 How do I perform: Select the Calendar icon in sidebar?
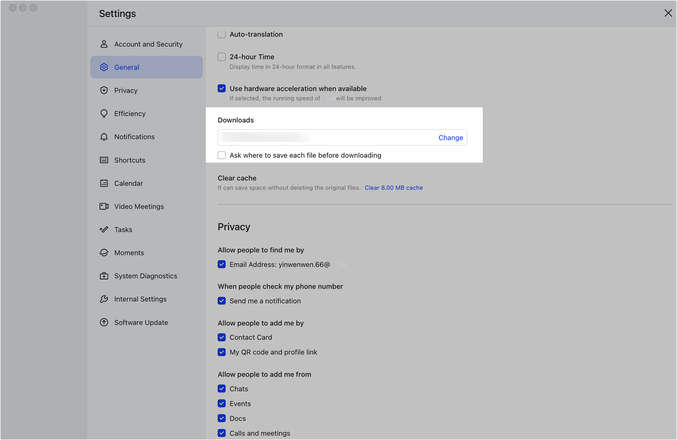(104, 183)
